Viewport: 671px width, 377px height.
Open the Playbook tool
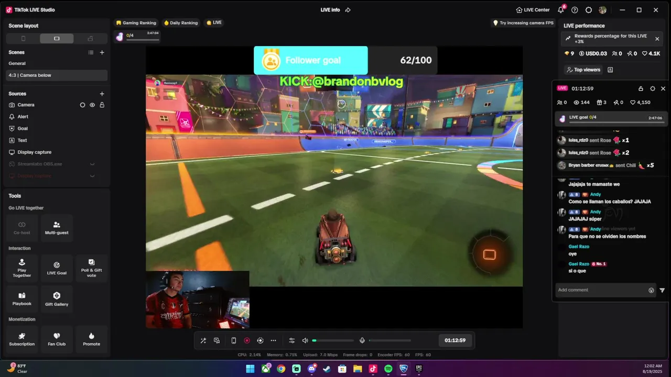pyautogui.click(x=22, y=299)
